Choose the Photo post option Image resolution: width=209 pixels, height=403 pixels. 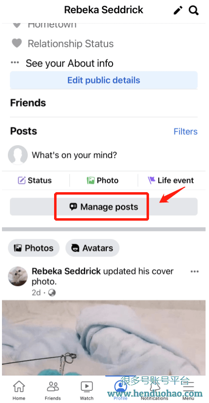[x=103, y=180]
